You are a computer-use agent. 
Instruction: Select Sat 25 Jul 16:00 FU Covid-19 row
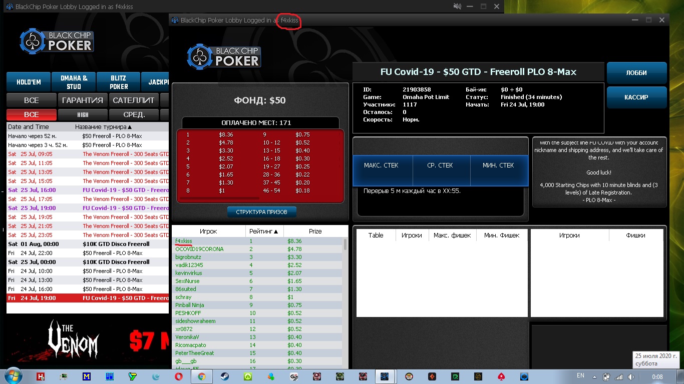click(x=88, y=190)
